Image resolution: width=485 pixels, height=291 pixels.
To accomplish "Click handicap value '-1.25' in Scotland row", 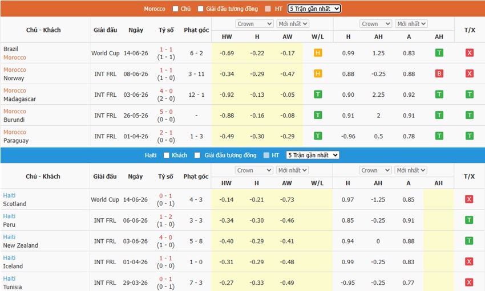I will click(x=378, y=200).
